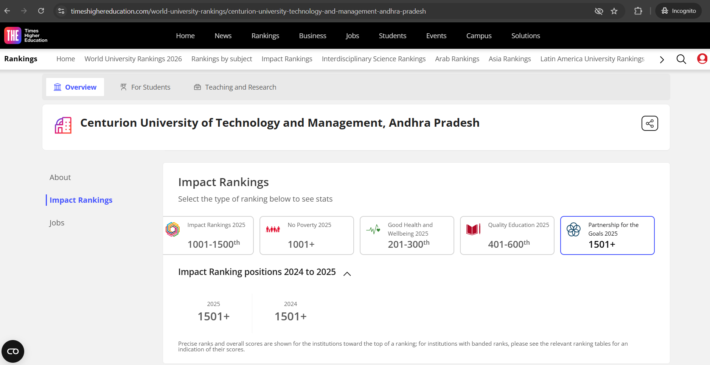This screenshot has height=365, width=710.
Task: Click the site information icon in address bar
Action: [61, 11]
